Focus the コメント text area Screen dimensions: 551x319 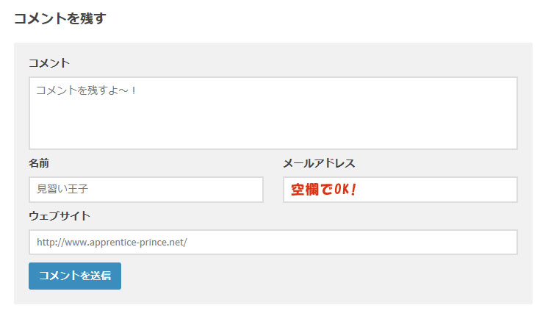(273, 113)
